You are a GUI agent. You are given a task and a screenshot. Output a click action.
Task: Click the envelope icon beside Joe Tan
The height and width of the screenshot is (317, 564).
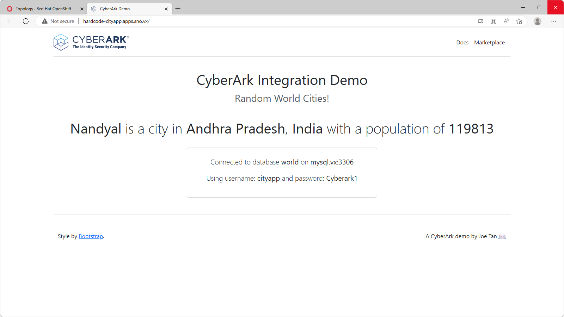pyautogui.click(x=502, y=236)
